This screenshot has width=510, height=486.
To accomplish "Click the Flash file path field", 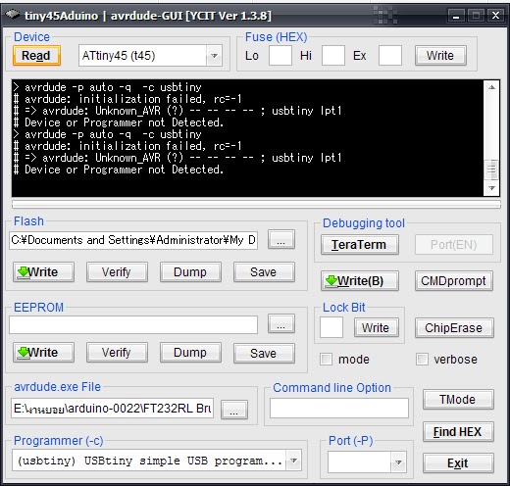I will click(x=133, y=240).
